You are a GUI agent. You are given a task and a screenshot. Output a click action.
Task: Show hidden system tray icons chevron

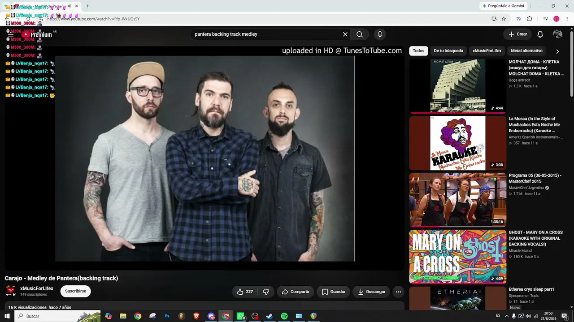[507, 316]
